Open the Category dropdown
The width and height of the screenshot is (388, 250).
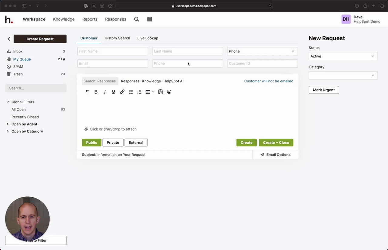coord(343,75)
